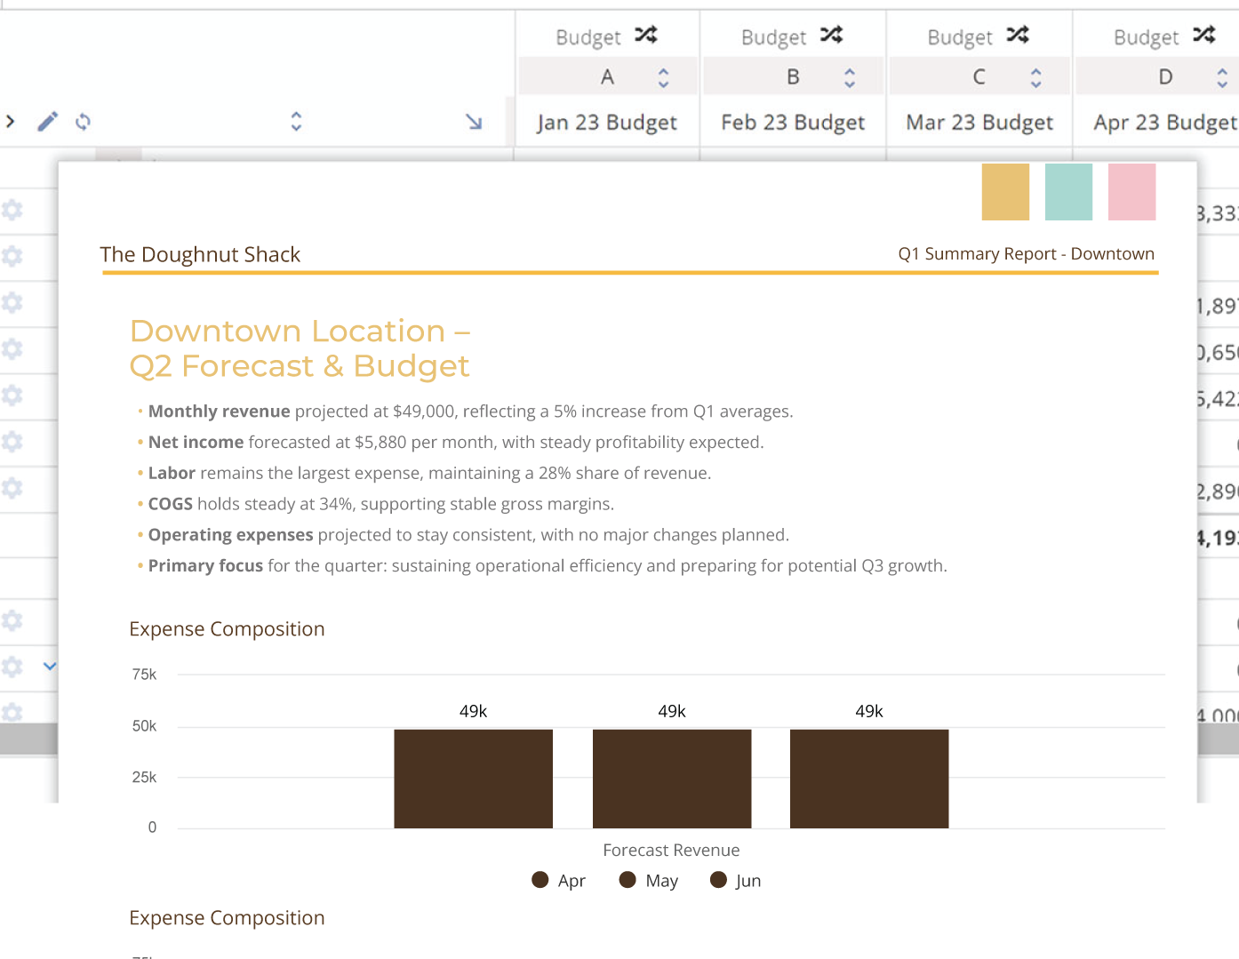Viewport: 1239px width, 959px height.
Task: Click the Budget label above column B
Action: pyautogui.click(x=774, y=37)
